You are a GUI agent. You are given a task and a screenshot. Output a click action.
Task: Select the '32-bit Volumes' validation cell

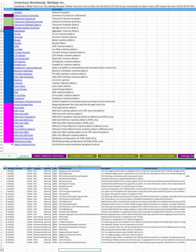pos(80,240)
